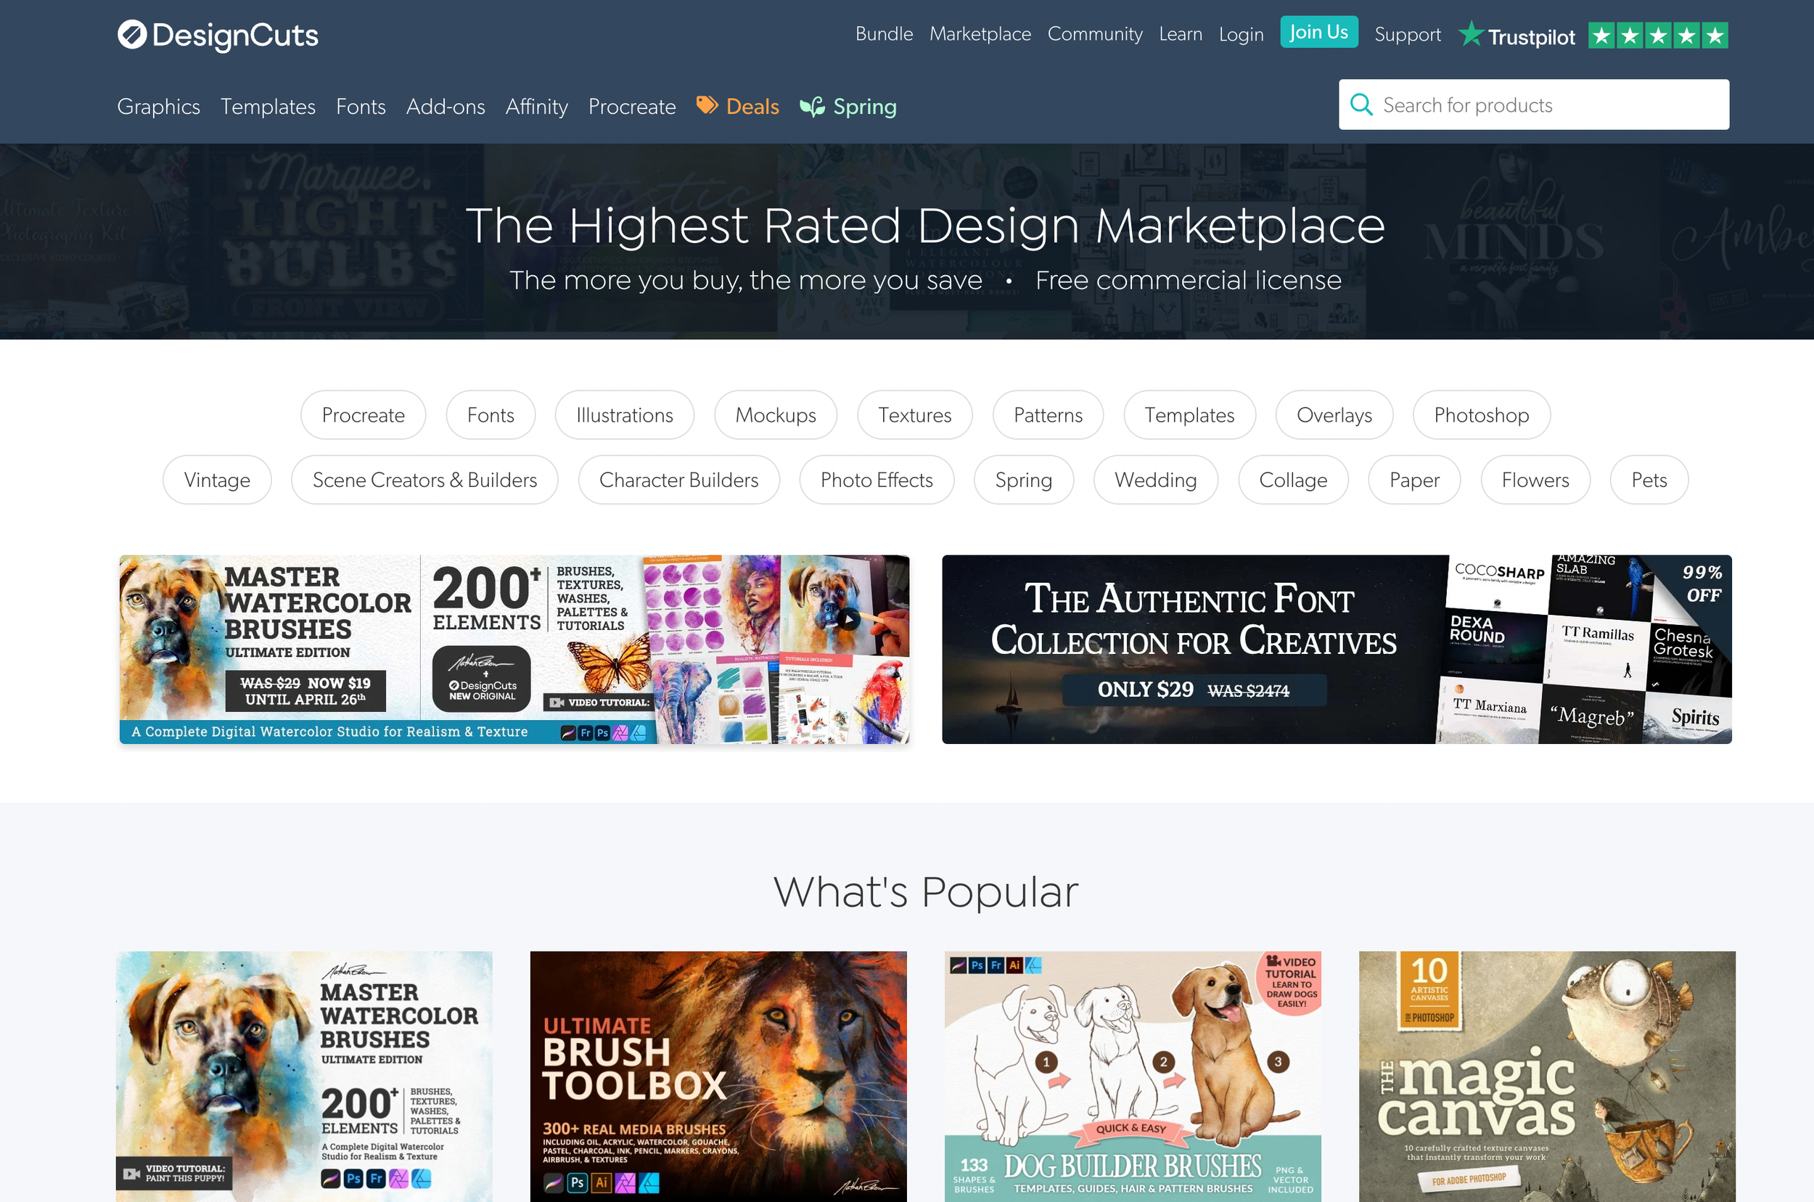The height and width of the screenshot is (1202, 1814).
Task: Click the search magnifier icon
Action: click(1361, 105)
